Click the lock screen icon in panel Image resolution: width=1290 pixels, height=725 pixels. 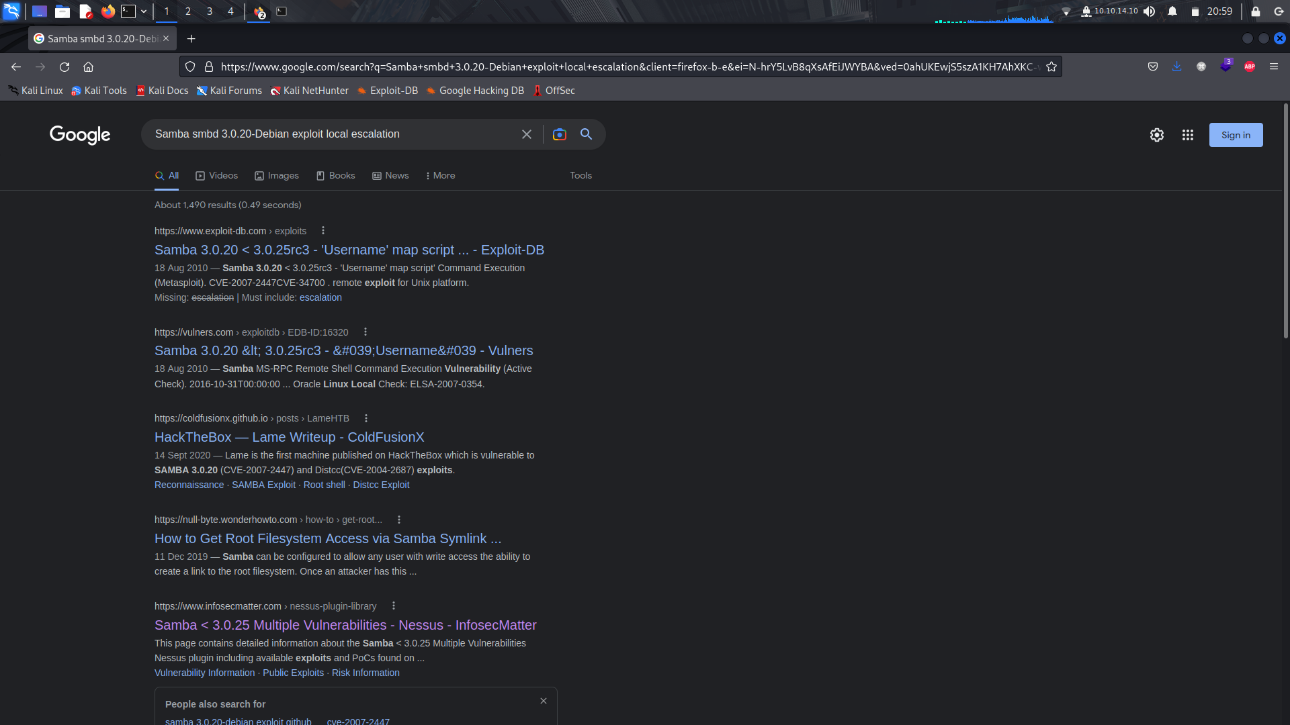(x=1255, y=11)
